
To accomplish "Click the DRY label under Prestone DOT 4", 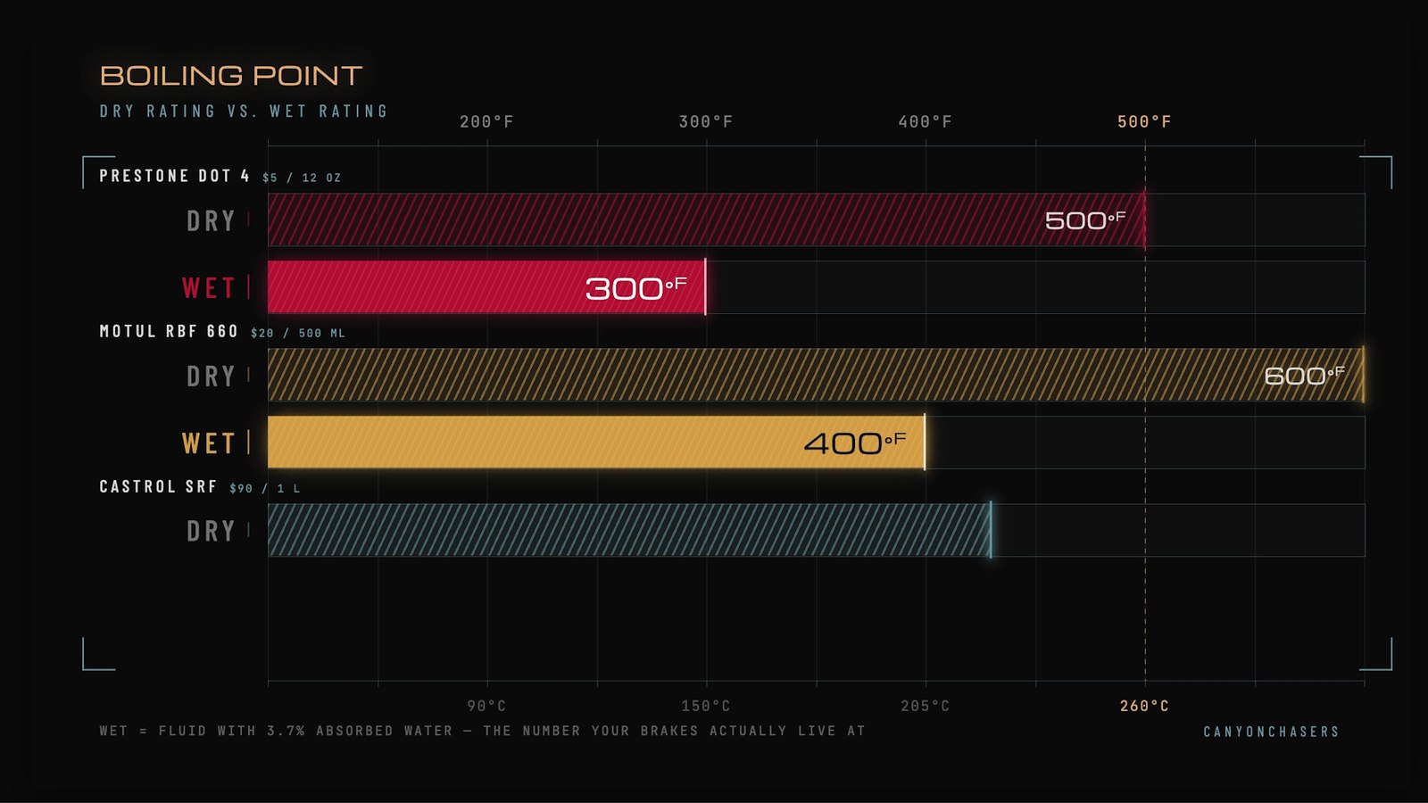I will (x=211, y=220).
